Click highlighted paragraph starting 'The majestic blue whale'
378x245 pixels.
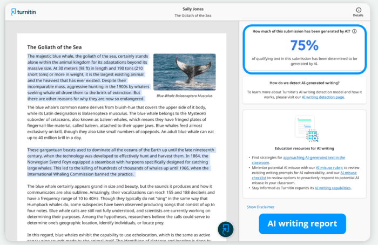(88, 77)
